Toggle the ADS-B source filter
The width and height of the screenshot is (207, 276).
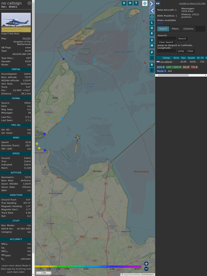point(161,67)
